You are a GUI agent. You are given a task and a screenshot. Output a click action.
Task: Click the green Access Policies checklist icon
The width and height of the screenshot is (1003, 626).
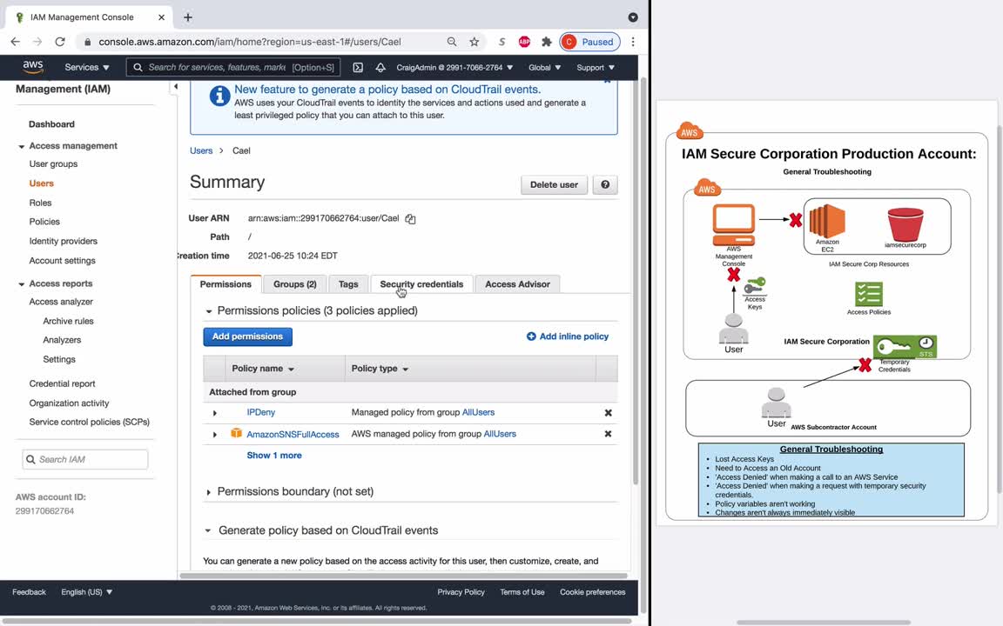pos(869,295)
